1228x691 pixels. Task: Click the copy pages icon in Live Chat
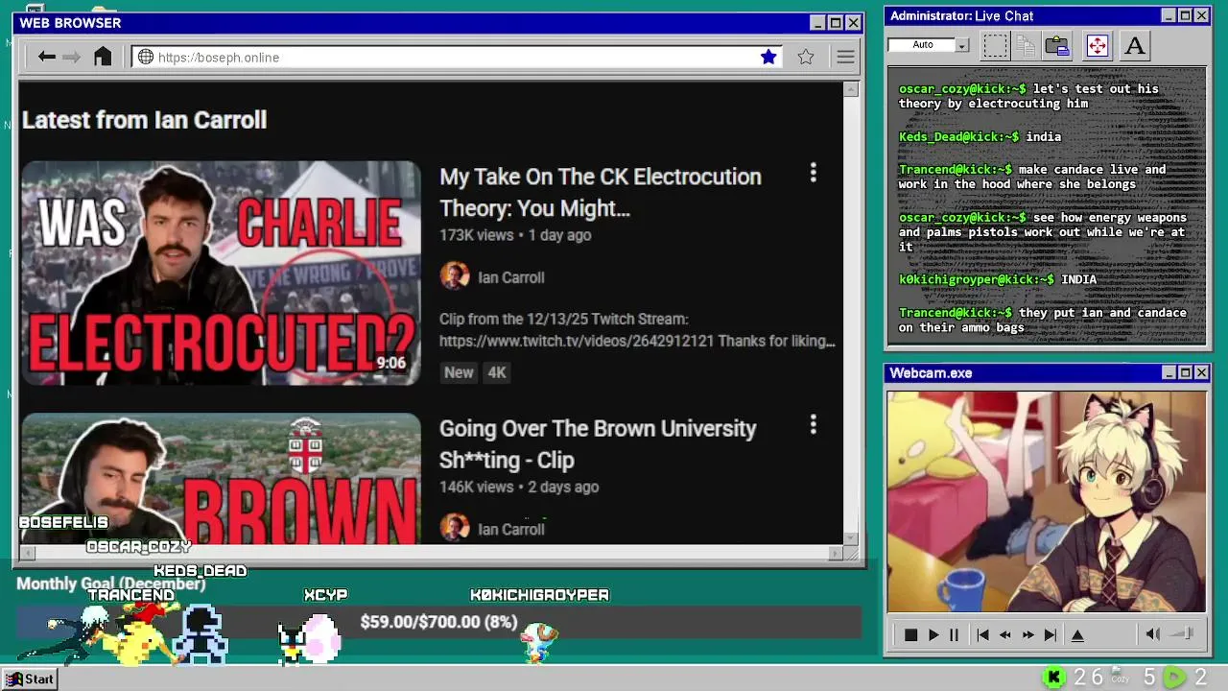tap(1026, 45)
